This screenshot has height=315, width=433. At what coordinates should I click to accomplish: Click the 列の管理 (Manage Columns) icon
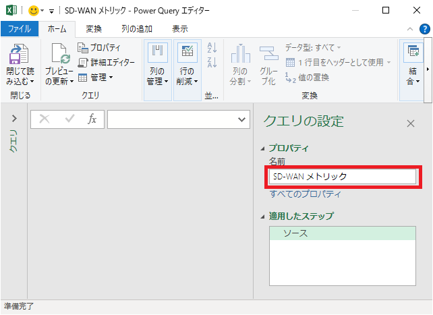tap(157, 52)
